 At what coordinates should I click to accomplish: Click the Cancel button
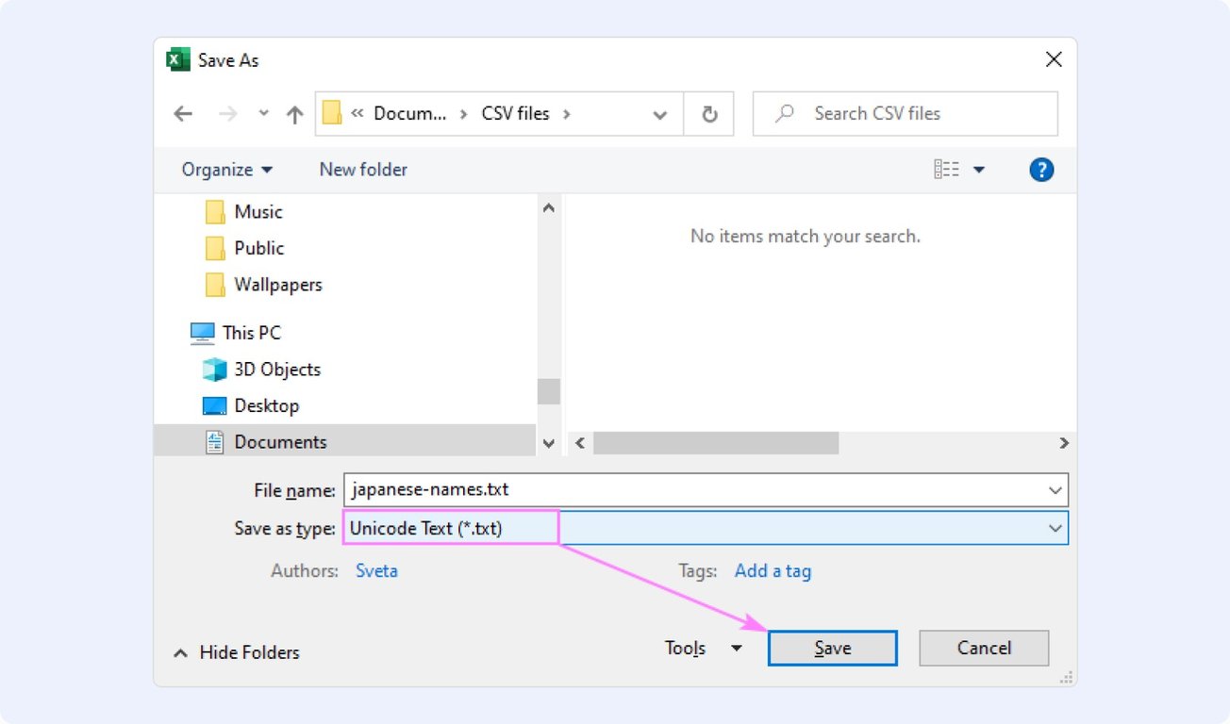point(984,648)
